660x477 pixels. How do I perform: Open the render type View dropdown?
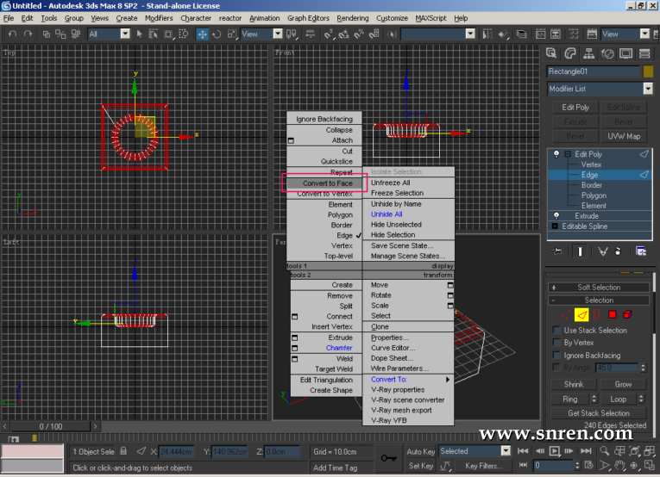644,34
